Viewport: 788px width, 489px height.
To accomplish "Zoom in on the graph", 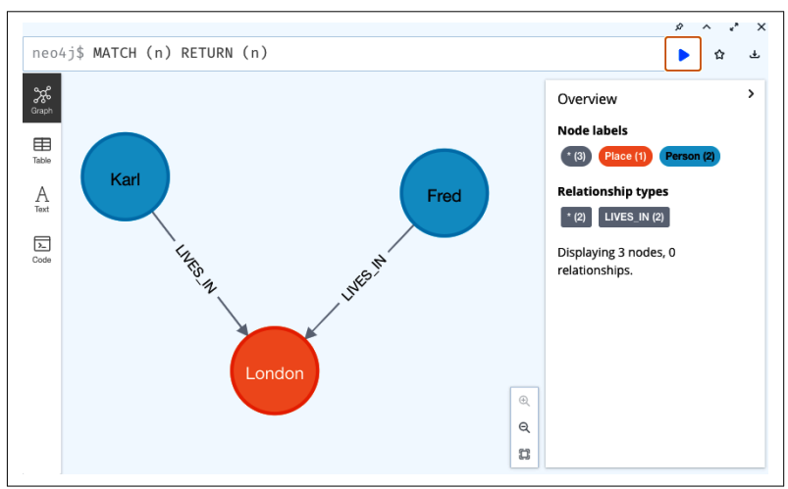I will tap(524, 401).
